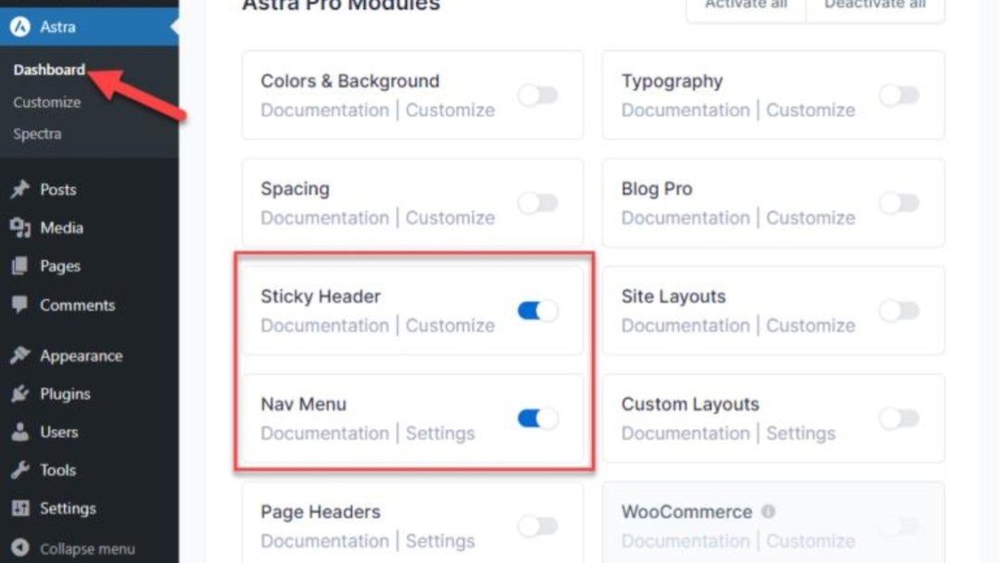Open the Customize submenu item under Astra
The height and width of the screenshot is (563, 999).
click(47, 102)
